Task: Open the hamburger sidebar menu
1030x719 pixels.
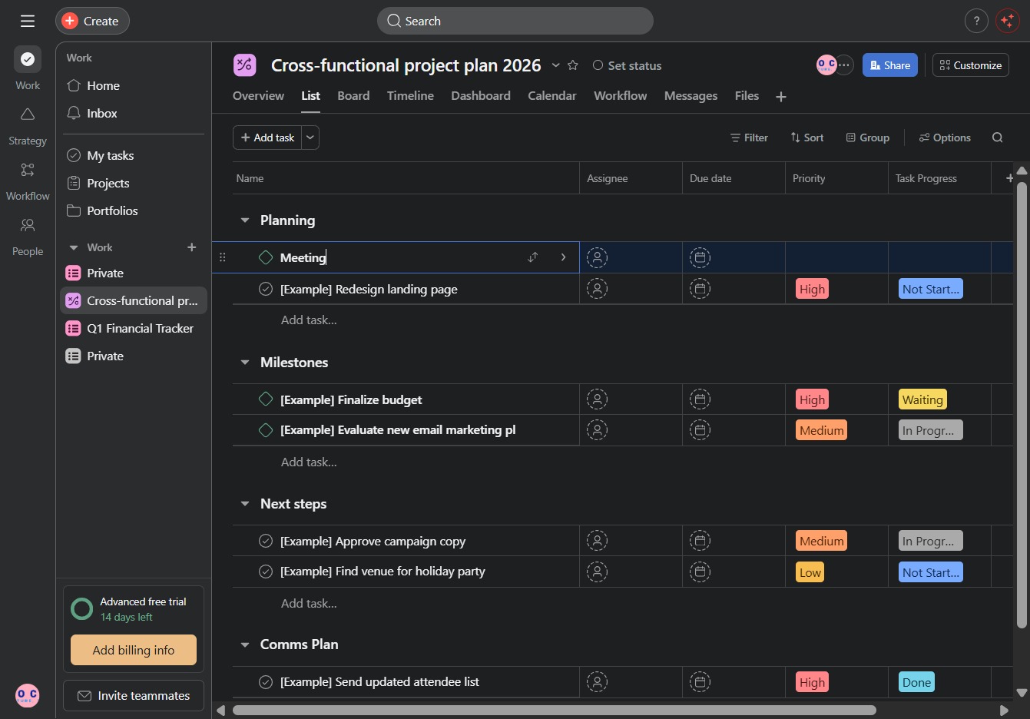Action: tap(28, 21)
